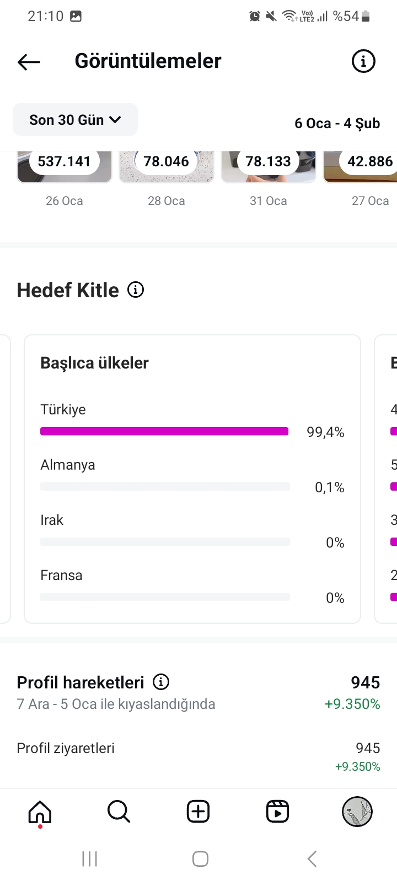
Task: Tap Android system back chevron
Action: coord(312,859)
